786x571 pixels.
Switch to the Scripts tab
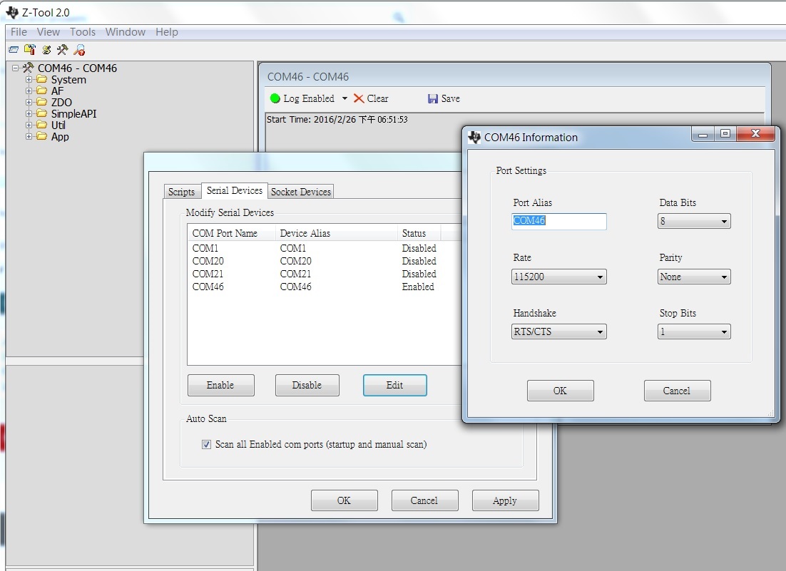click(181, 192)
